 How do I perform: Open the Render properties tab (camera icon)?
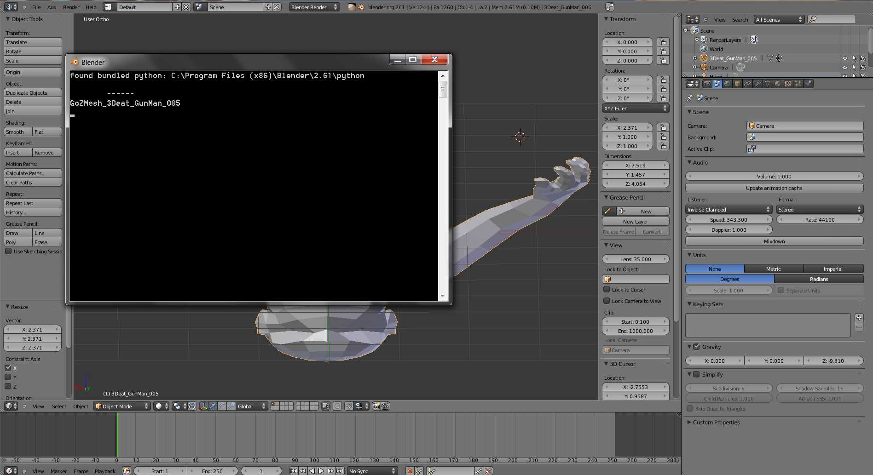point(707,83)
